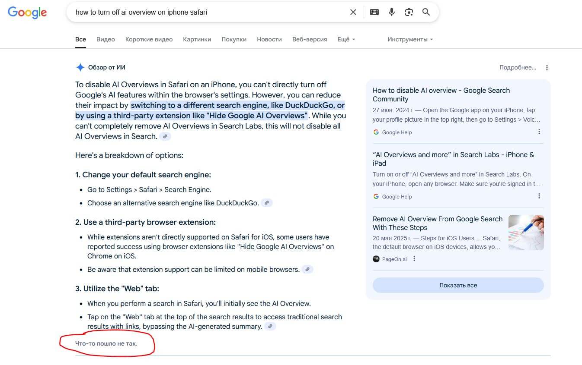Open the Короткие видео tab

(149, 39)
